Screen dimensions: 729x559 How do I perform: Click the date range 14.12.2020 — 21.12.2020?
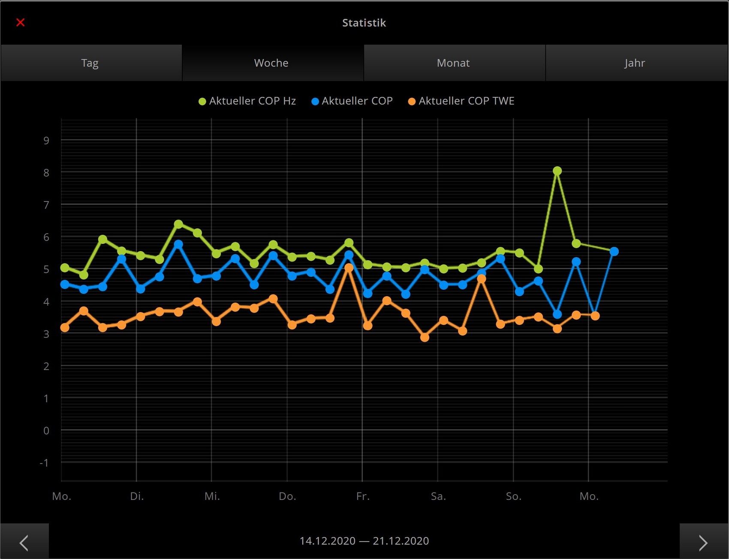364,541
